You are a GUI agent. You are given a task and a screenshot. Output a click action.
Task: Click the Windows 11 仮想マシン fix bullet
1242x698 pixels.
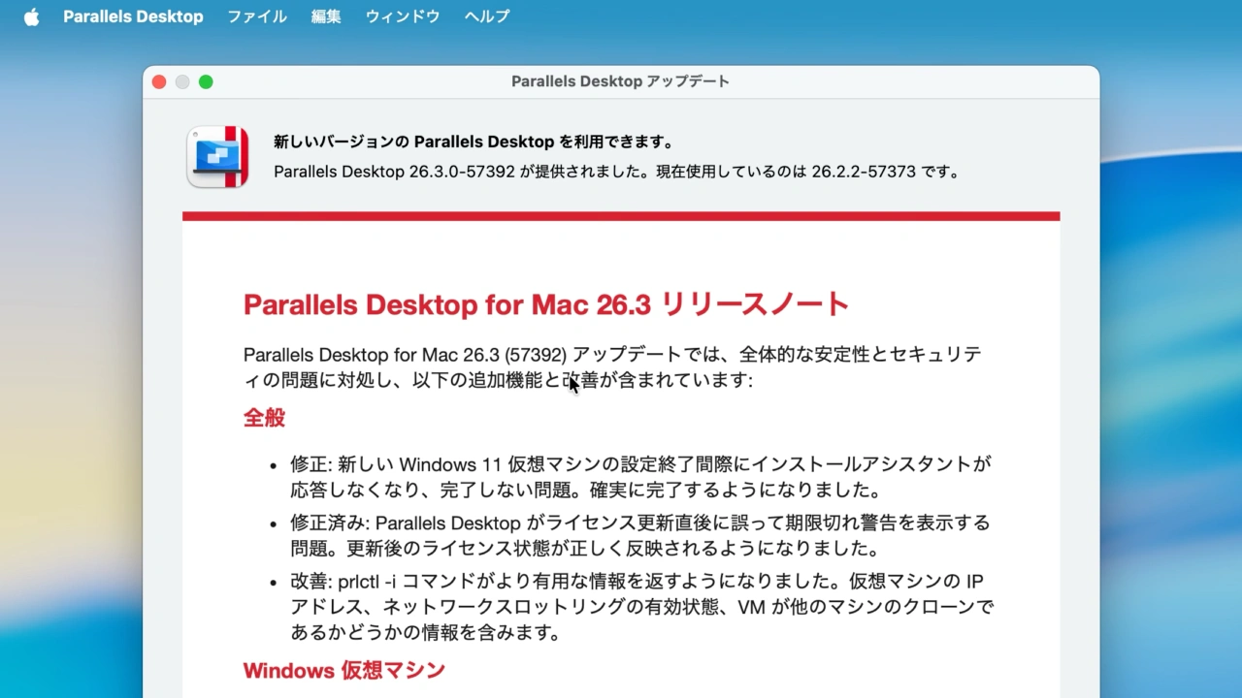tap(640, 477)
